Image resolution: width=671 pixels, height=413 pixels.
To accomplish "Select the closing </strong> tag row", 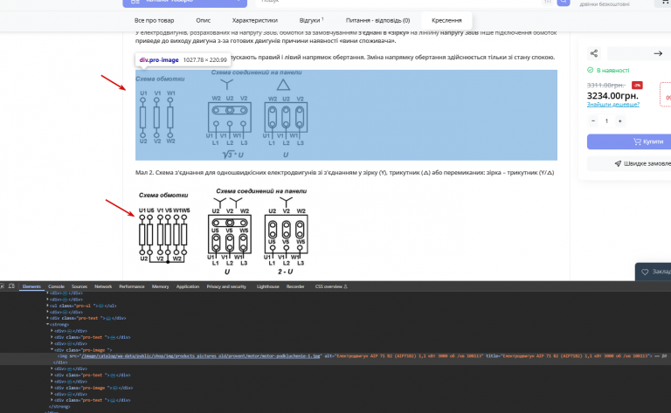I will pyautogui.click(x=59, y=407).
